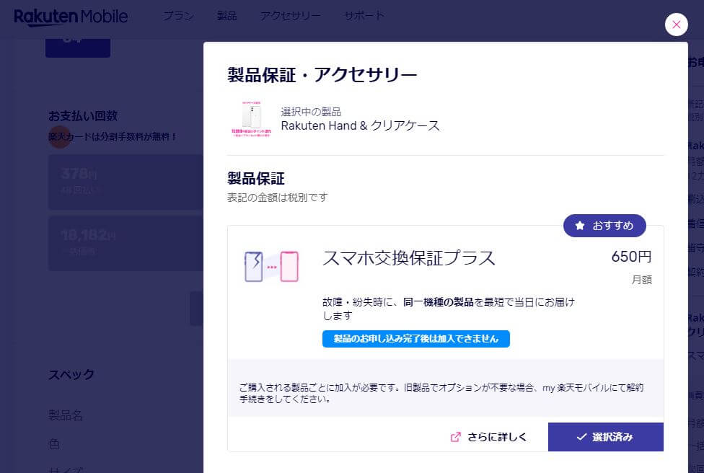Click the スマホ交換保証プラス title
704x473 pixels.
point(408,258)
